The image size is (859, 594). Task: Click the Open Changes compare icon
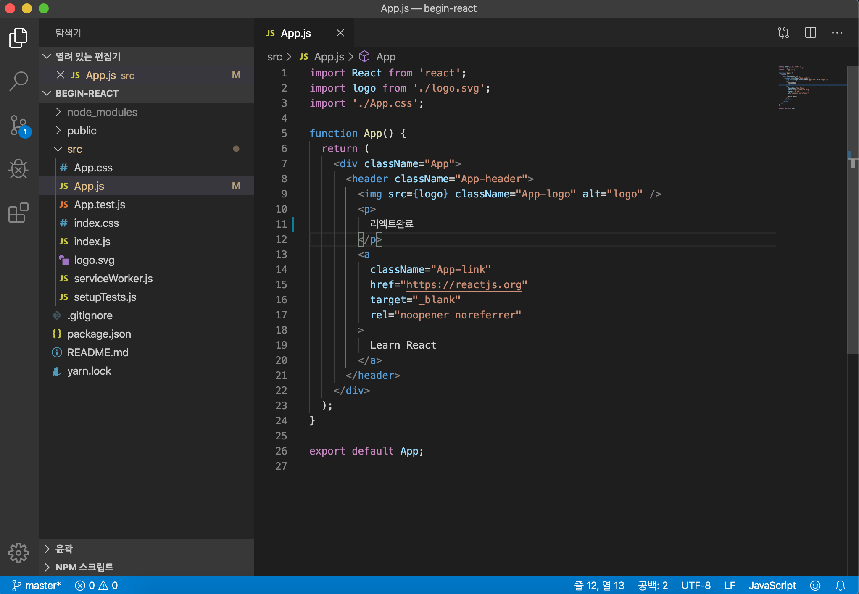pos(783,33)
